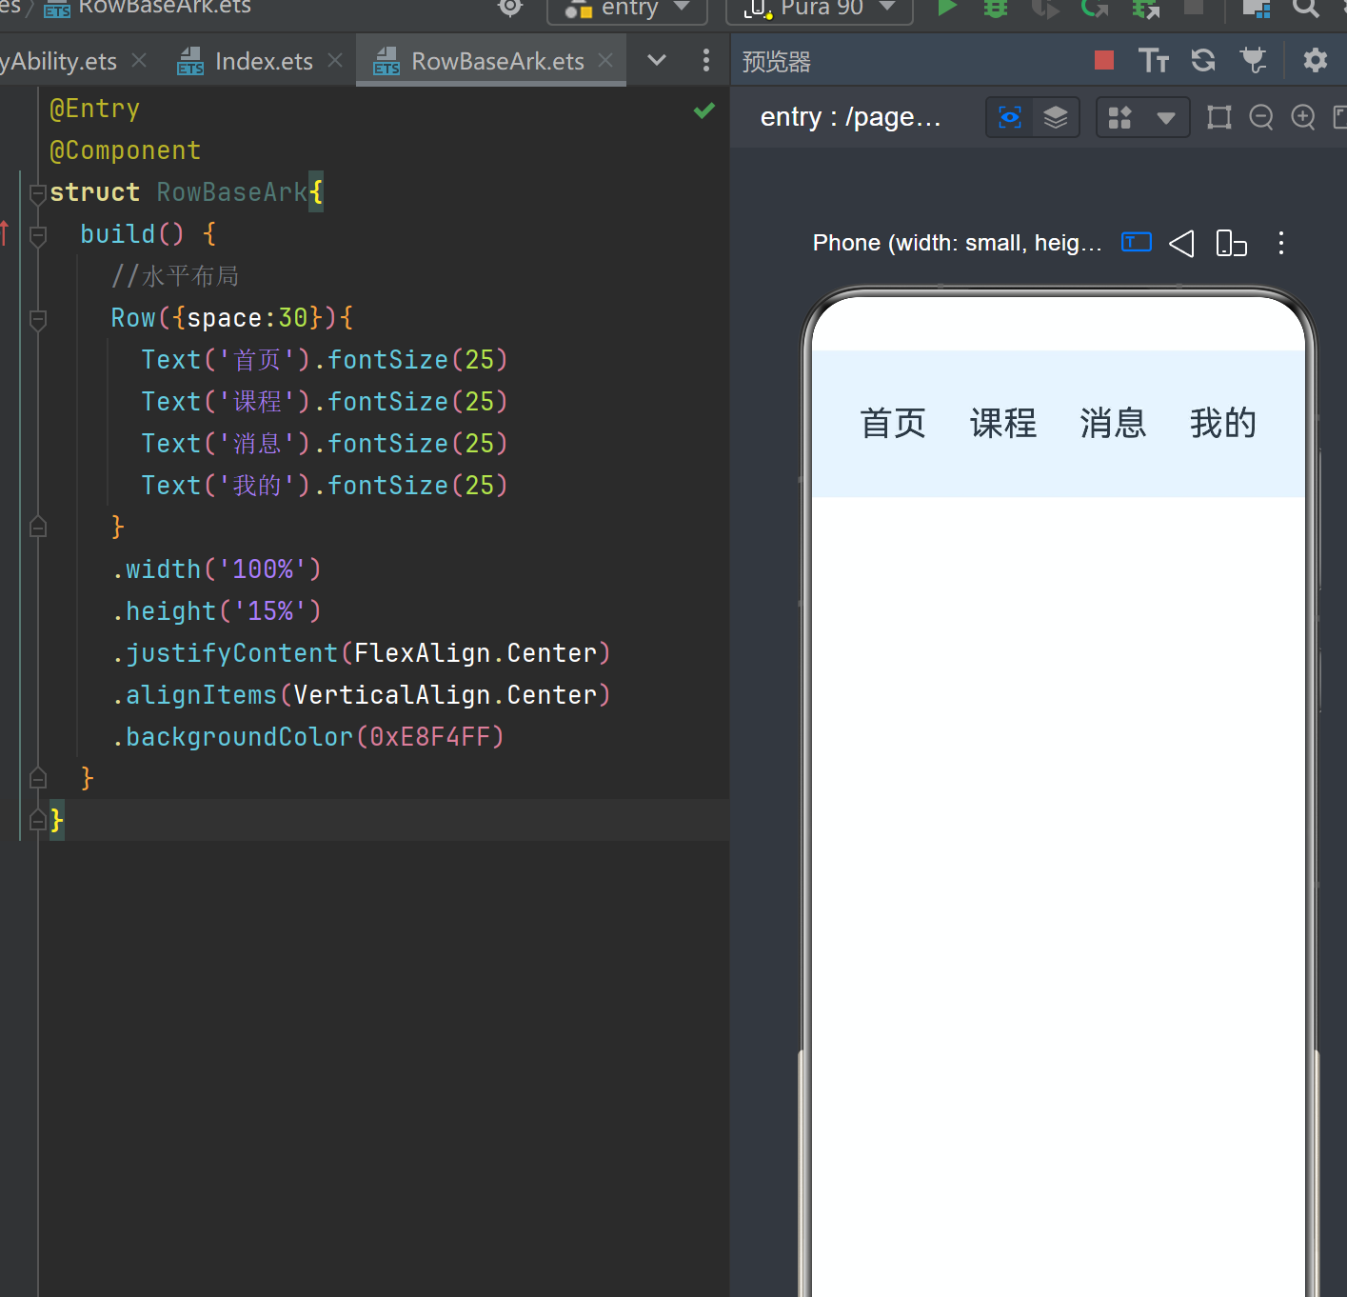Open the Pura 90 device dropdown
1347x1297 pixels.
(x=820, y=9)
